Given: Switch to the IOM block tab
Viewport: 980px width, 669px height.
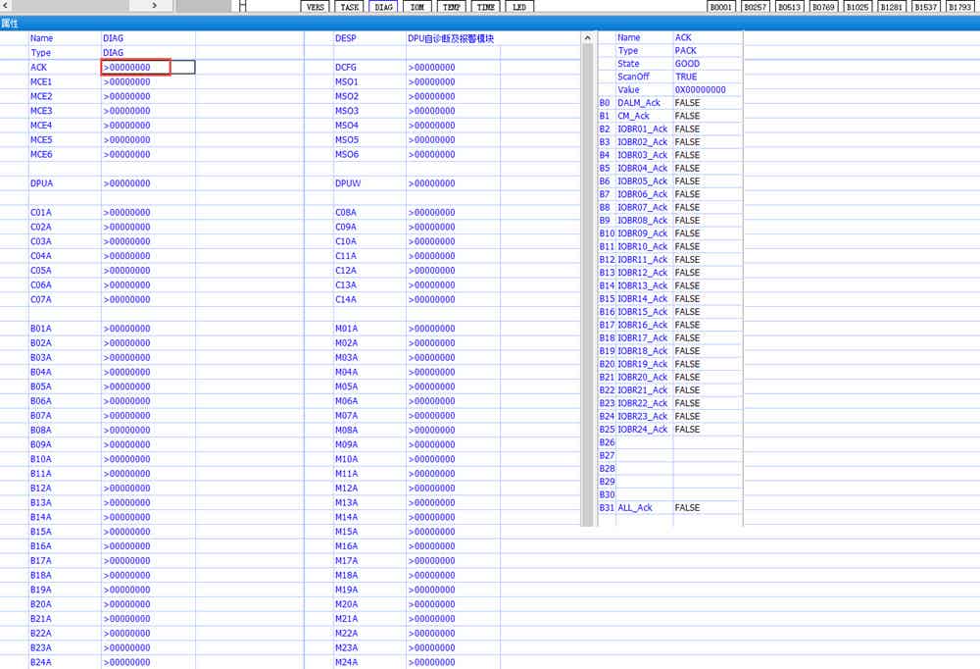Looking at the screenshot, I should [x=417, y=7].
